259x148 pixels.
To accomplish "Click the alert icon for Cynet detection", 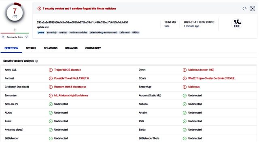I will pos(185,70).
